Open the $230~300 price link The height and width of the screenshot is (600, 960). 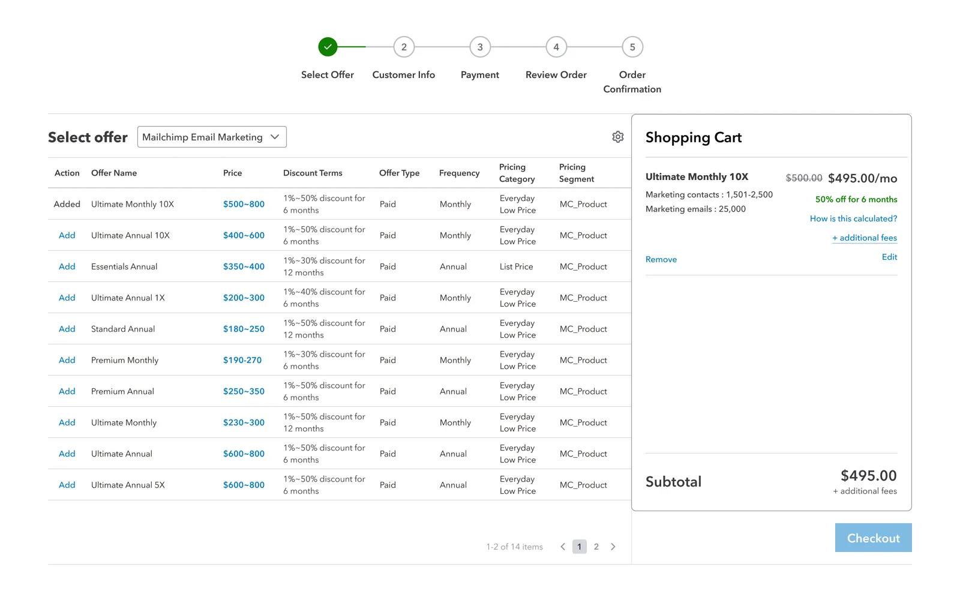pos(244,422)
